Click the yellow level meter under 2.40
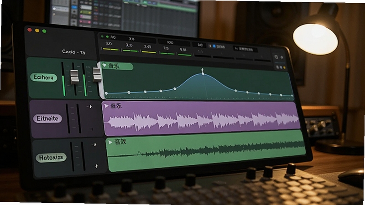Screen dimensions: 365x205 click(149, 52)
